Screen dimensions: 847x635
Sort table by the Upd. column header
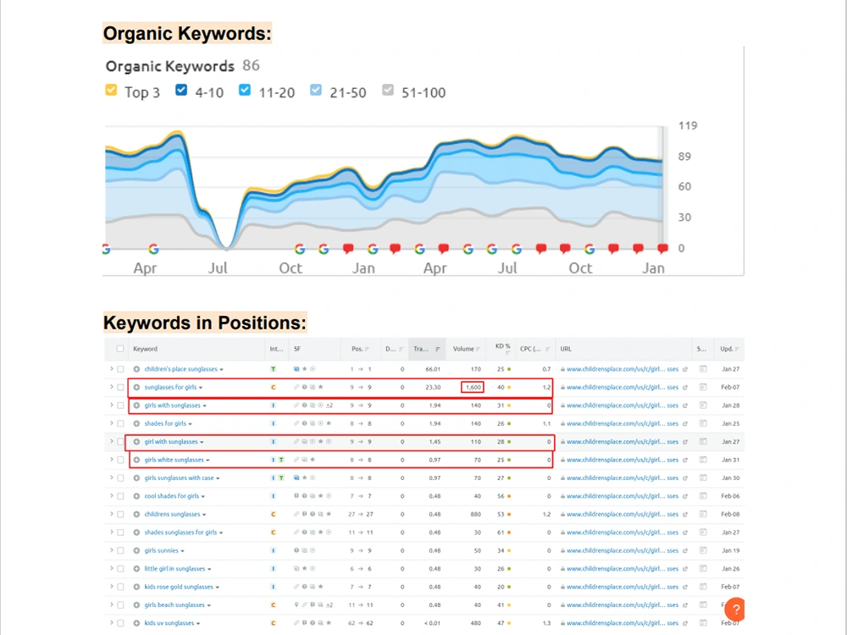coord(729,349)
